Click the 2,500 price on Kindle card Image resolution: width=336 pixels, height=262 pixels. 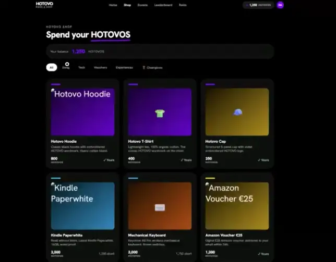click(56, 252)
